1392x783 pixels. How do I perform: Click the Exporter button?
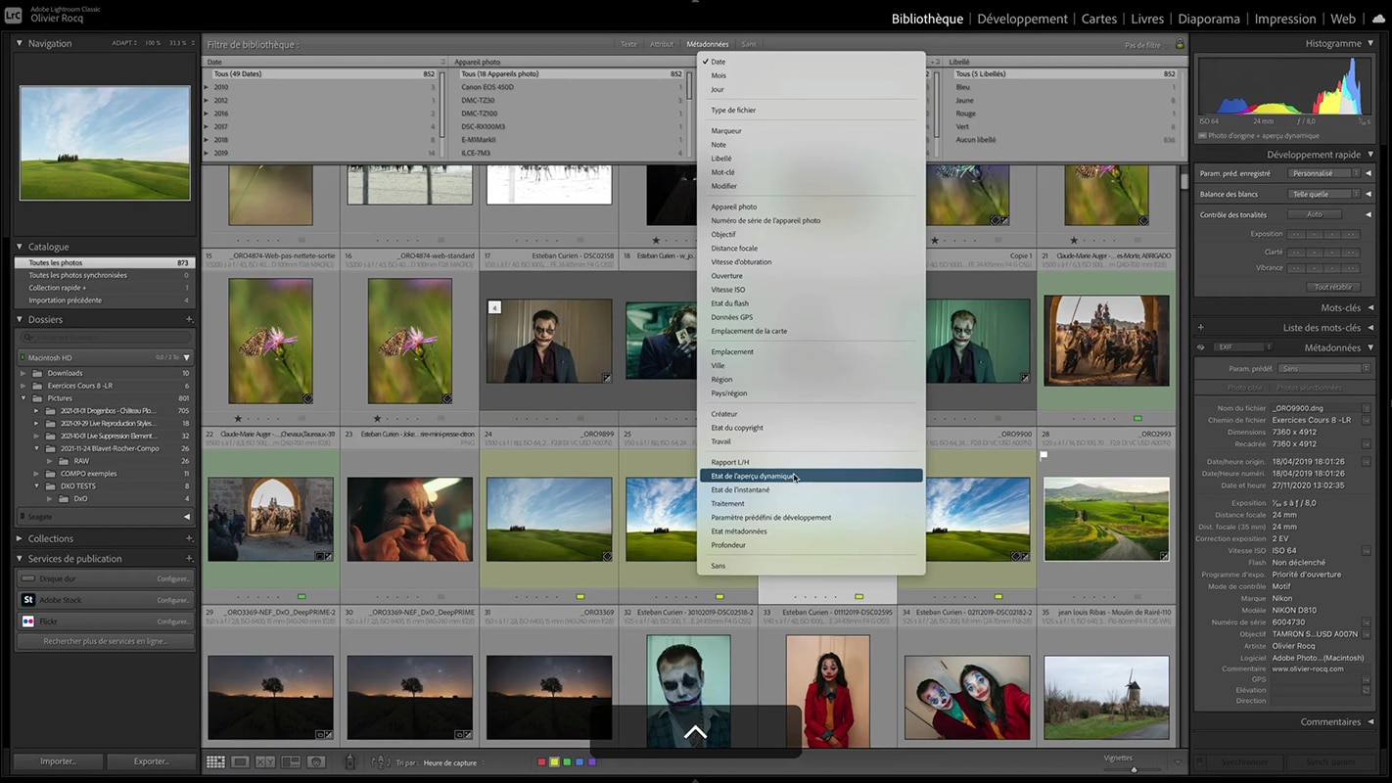point(152,761)
